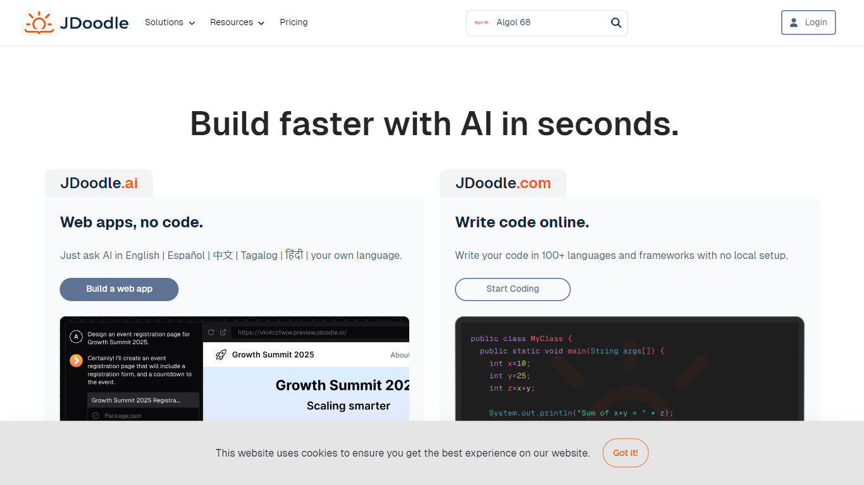
Task: Click the 'A' avatar icon in the chat
Action: (x=77, y=337)
